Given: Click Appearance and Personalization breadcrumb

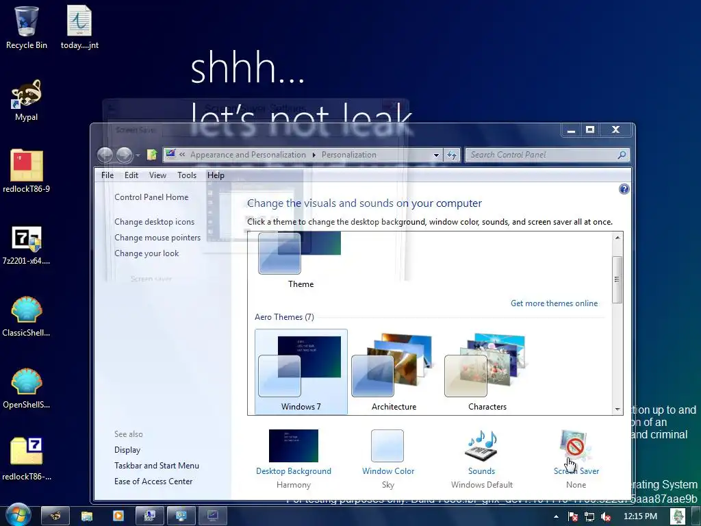Looking at the screenshot, I should [x=248, y=155].
